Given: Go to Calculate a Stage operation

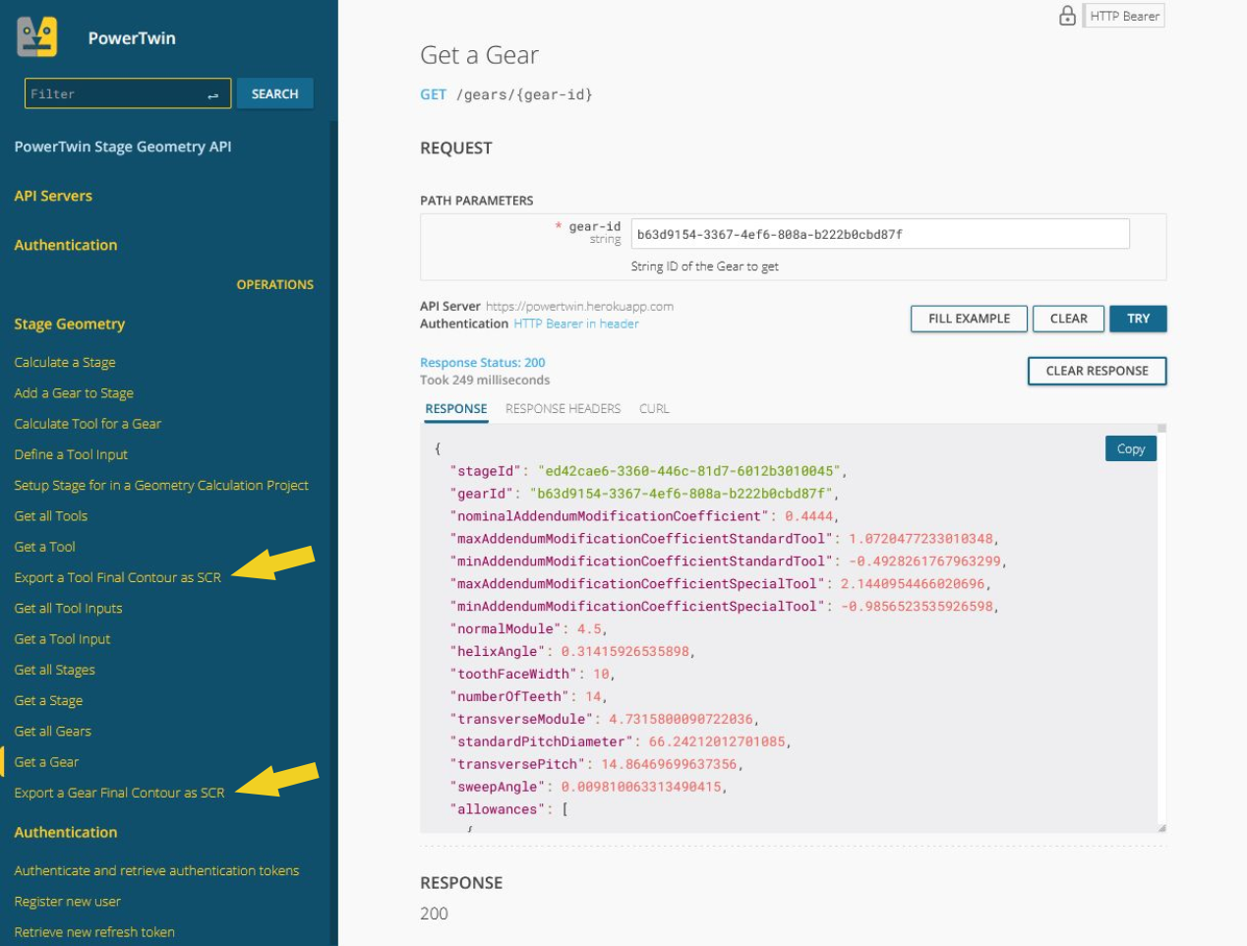Looking at the screenshot, I should pyautogui.click(x=65, y=362).
